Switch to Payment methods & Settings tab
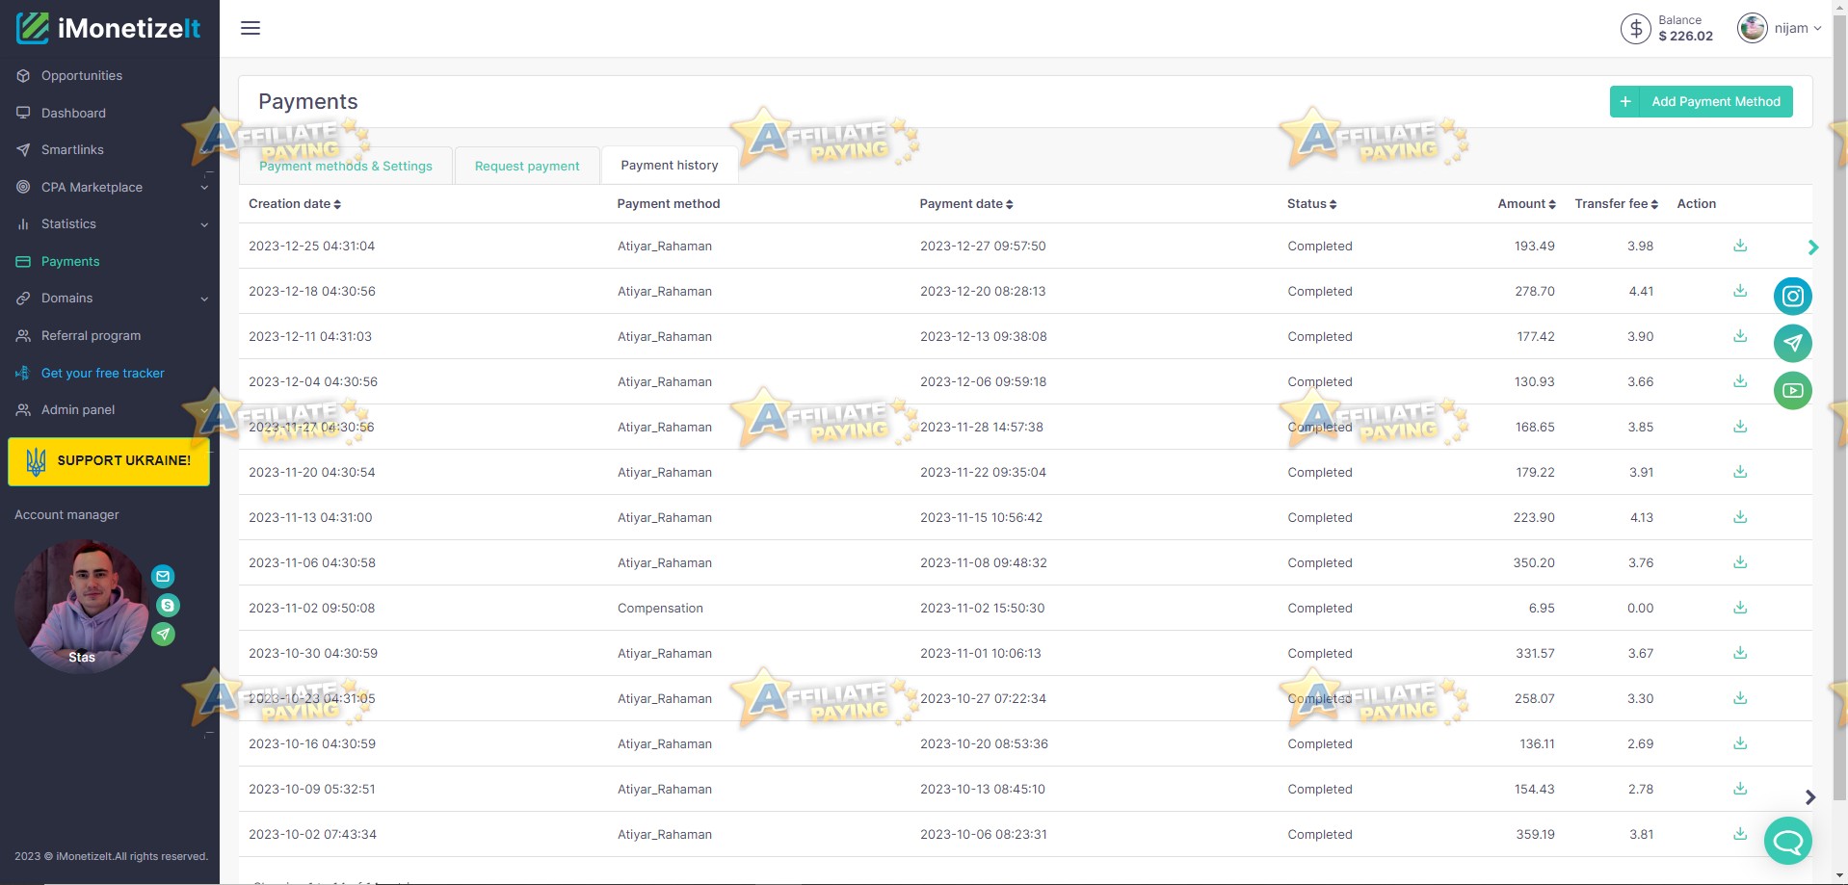Image resolution: width=1848 pixels, height=885 pixels. pos(346,166)
